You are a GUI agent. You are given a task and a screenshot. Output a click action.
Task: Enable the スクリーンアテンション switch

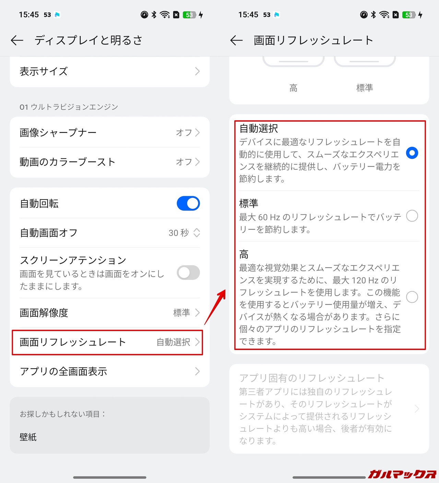tap(188, 273)
